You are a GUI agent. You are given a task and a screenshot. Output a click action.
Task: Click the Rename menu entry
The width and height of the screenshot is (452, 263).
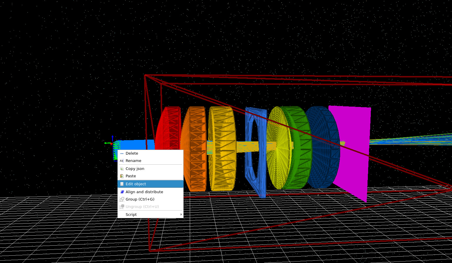tap(133, 161)
